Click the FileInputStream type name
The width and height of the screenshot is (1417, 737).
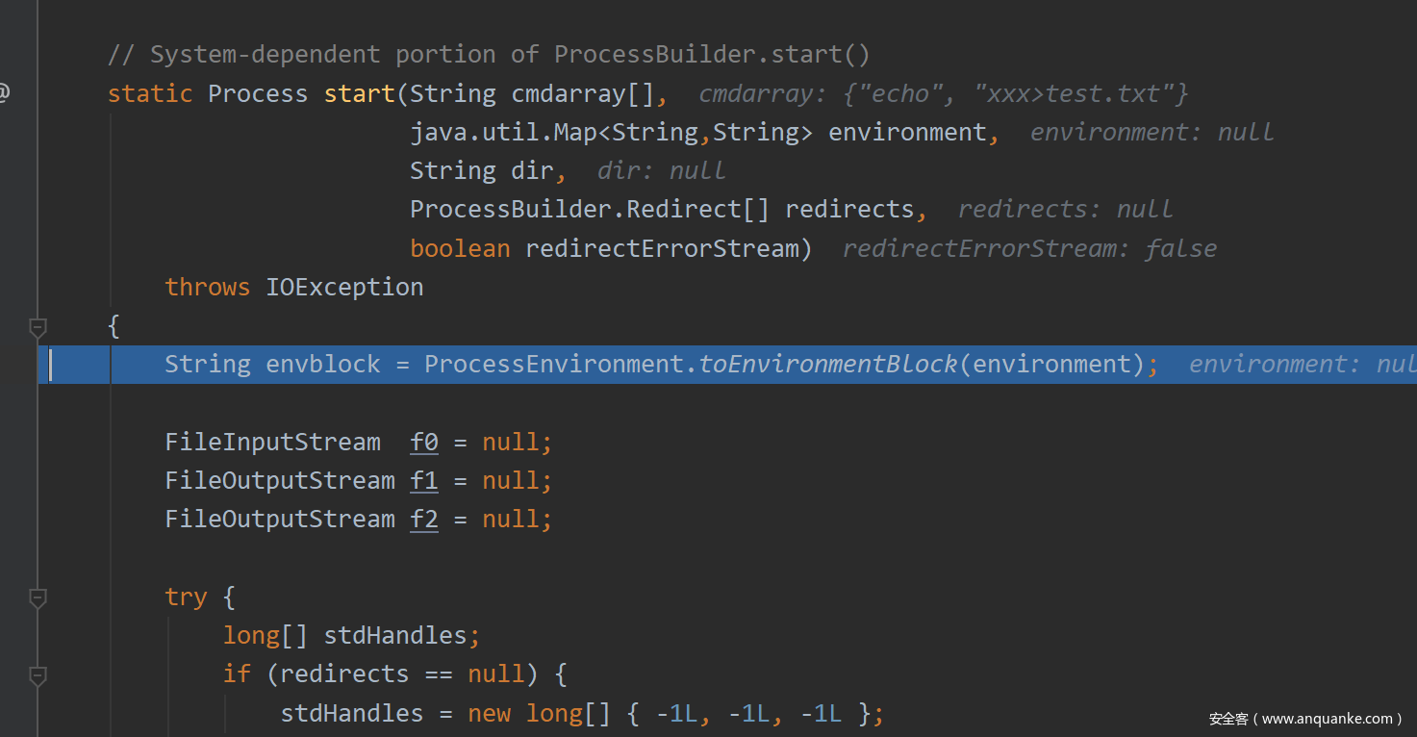pyautogui.click(x=272, y=443)
